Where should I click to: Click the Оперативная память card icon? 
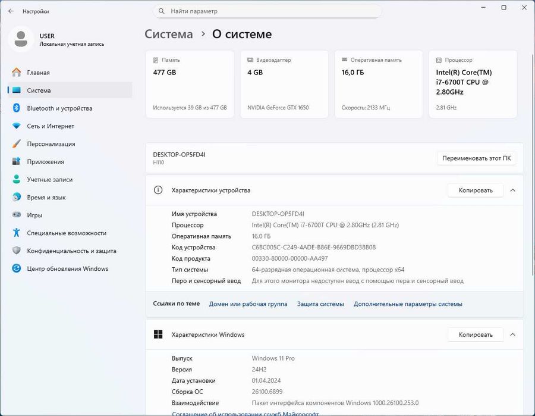(345, 60)
